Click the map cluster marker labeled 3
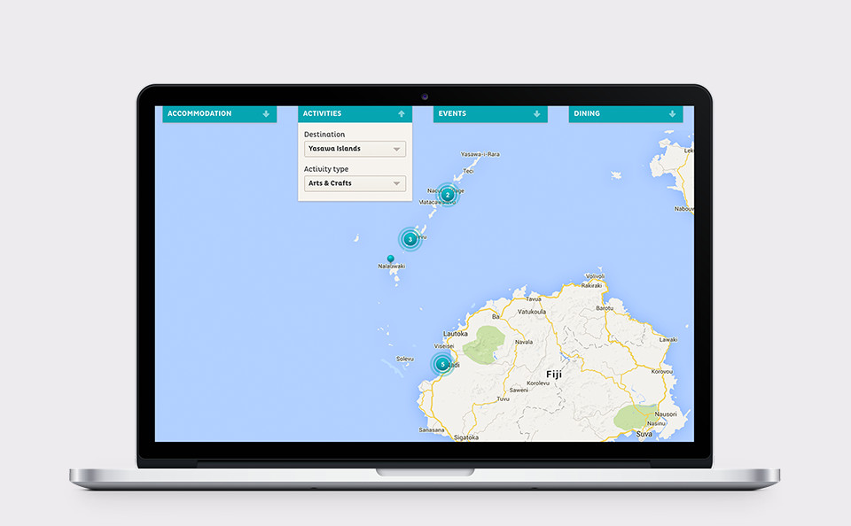The image size is (851, 526). coord(410,239)
